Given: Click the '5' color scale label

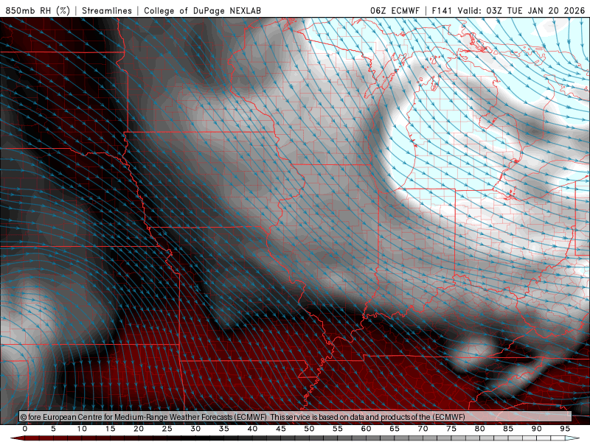Looking at the screenshot, I should (x=53, y=429).
